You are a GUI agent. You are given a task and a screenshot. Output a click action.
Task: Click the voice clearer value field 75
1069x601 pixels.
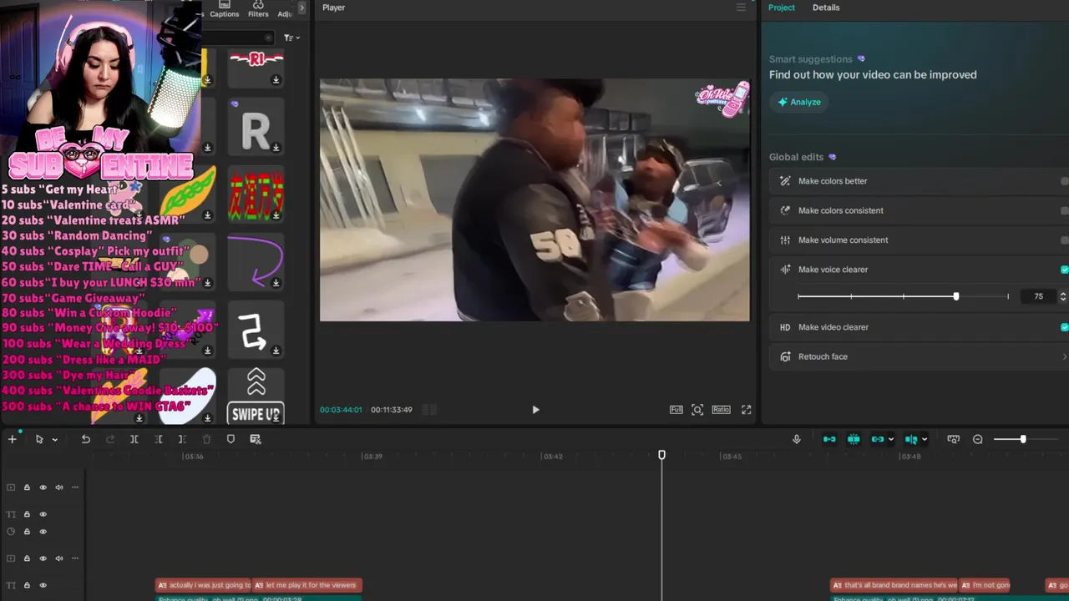[x=1038, y=296]
